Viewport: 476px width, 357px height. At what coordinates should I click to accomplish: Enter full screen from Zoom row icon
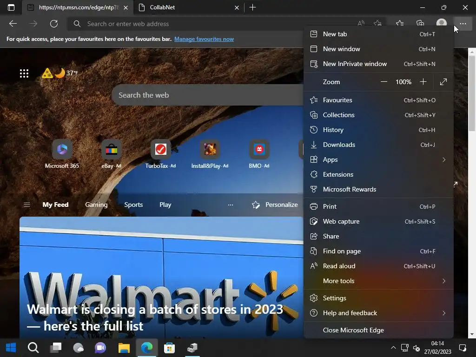pos(443,82)
